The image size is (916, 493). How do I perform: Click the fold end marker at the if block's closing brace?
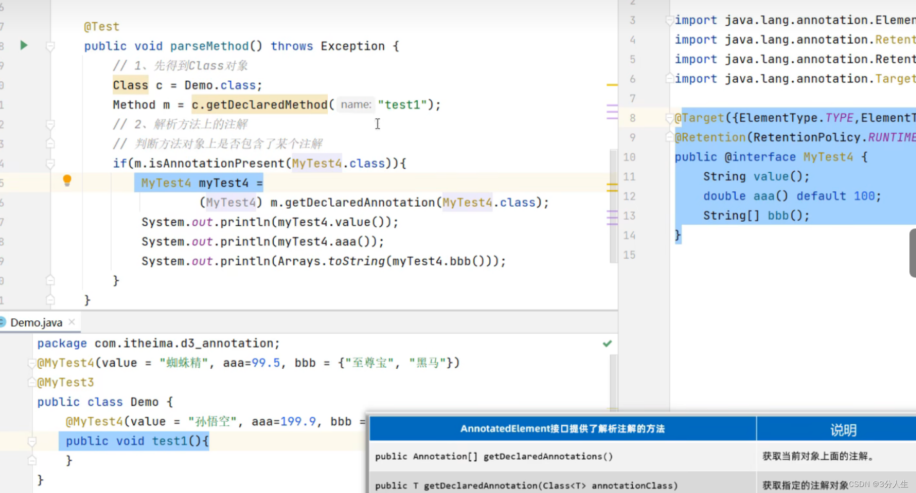pyautogui.click(x=50, y=280)
